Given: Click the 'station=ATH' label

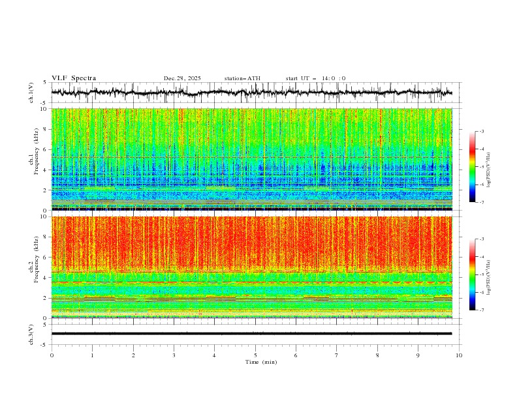Looking at the screenshot, I should [x=242, y=78].
